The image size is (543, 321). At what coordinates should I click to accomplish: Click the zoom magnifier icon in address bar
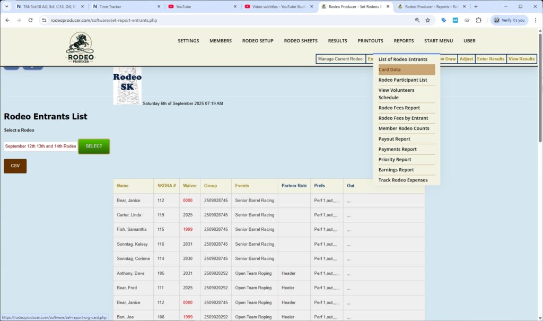(417, 20)
